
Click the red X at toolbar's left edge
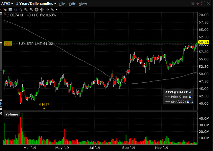[x=1, y=10]
